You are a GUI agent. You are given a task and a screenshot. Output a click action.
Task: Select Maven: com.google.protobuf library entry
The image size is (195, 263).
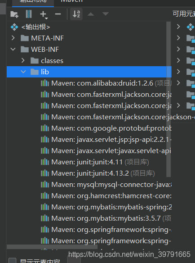pyautogui.click(x=111, y=128)
